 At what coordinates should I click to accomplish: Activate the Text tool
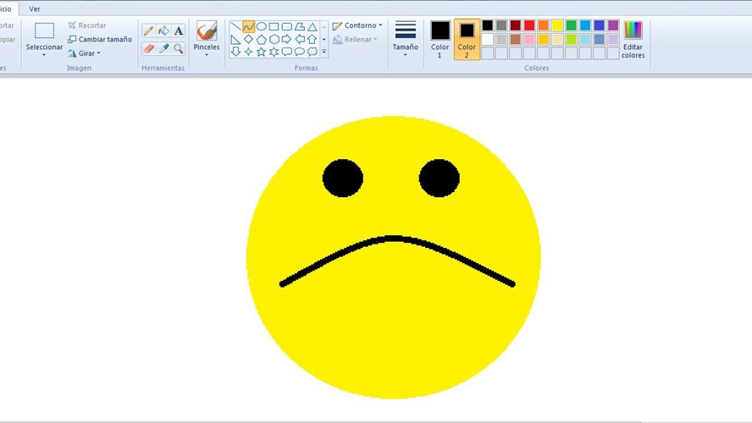click(x=179, y=31)
